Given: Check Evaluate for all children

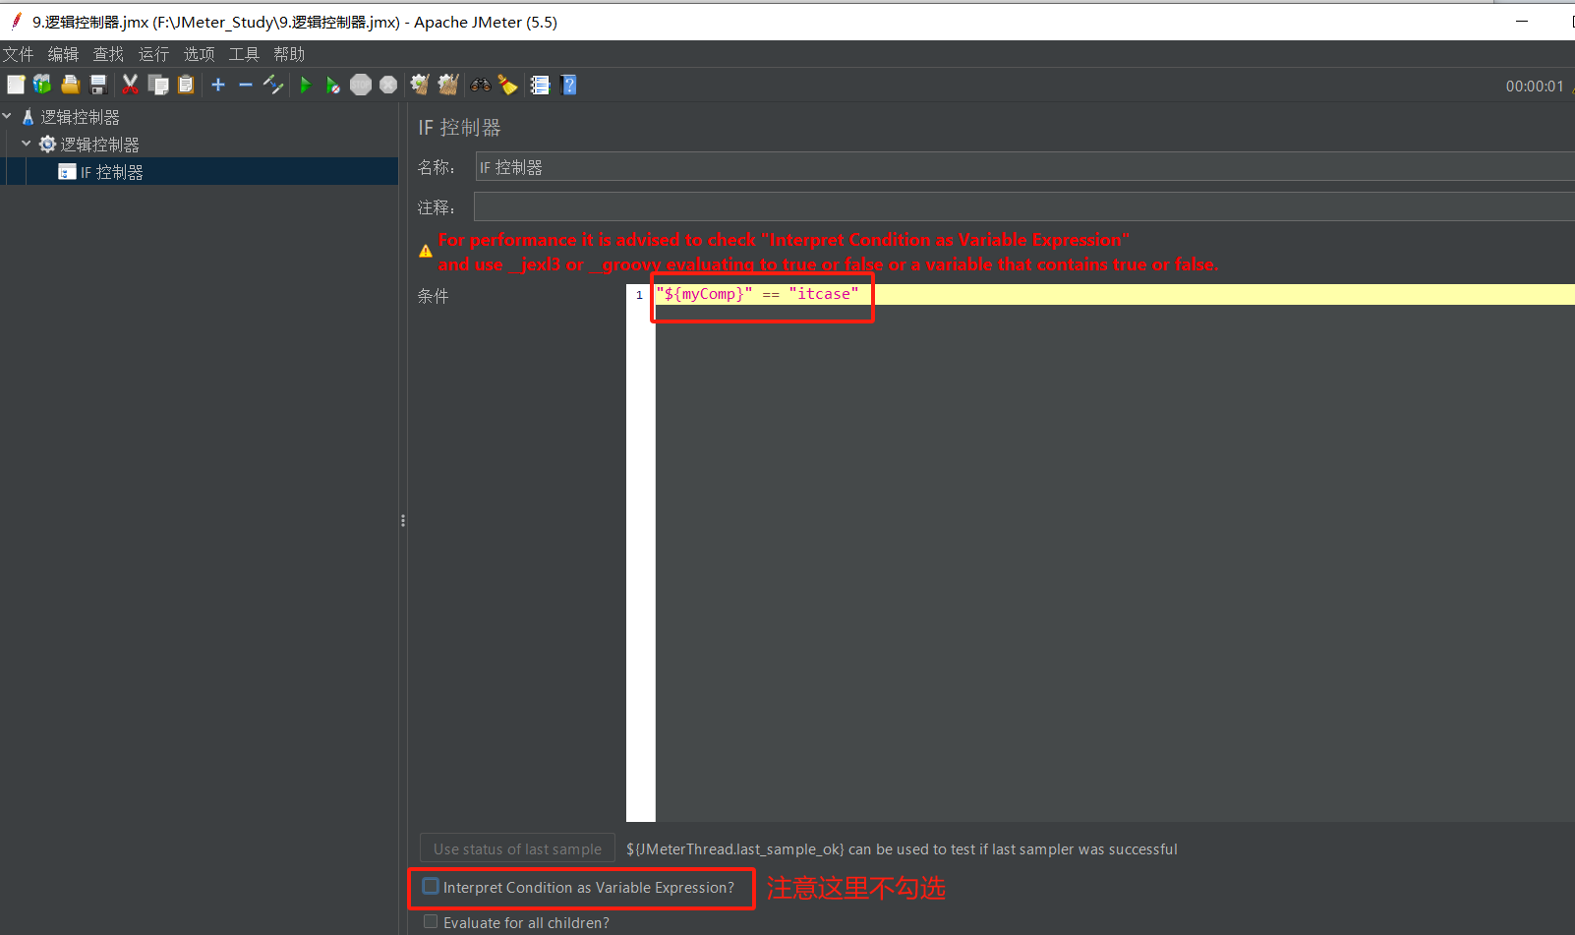Looking at the screenshot, I should [431, 922].
